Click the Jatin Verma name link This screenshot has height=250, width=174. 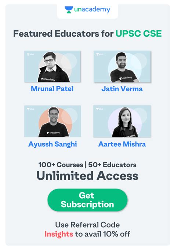122,89
